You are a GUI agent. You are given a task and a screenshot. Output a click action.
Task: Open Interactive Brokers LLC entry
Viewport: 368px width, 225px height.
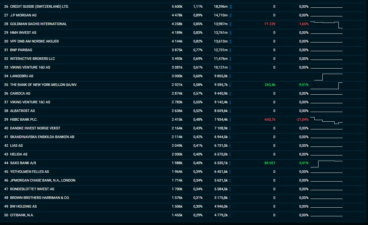coord(32,59)
